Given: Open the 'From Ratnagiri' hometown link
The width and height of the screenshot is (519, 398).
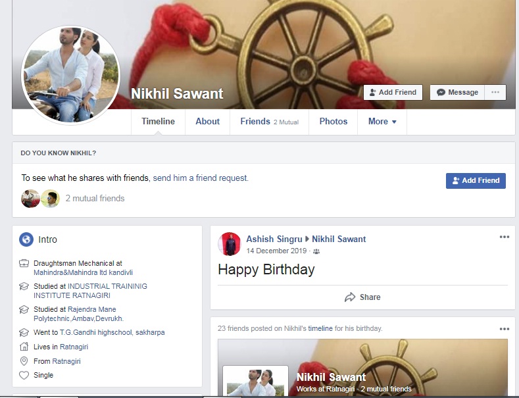Looking at the screenshot, I should [x=66, y=361].
